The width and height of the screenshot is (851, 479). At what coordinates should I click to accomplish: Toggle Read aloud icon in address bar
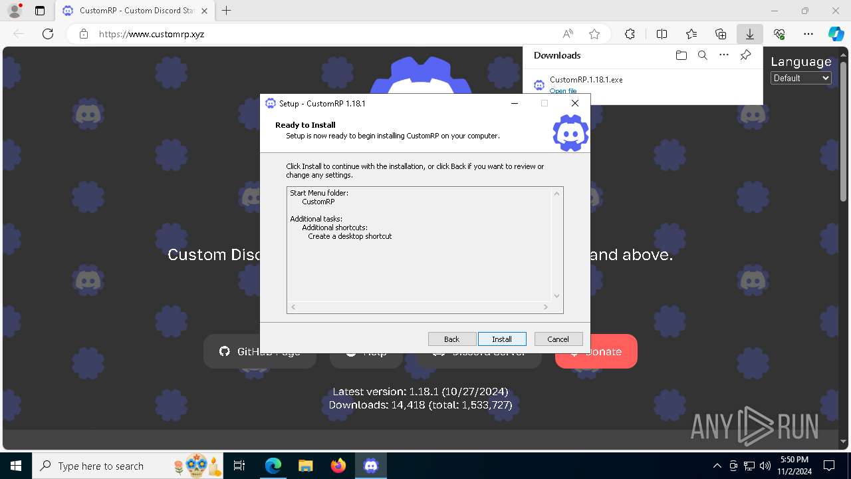(x=568, y=34)
